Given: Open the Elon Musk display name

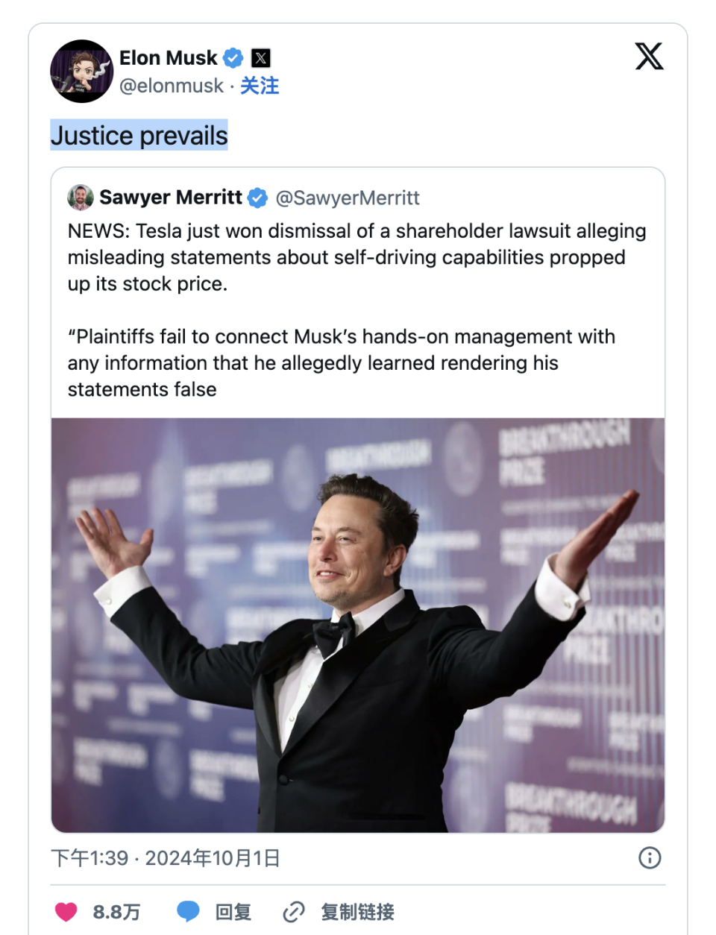Looking at the screenshot, I should click(x=168, y=57).
